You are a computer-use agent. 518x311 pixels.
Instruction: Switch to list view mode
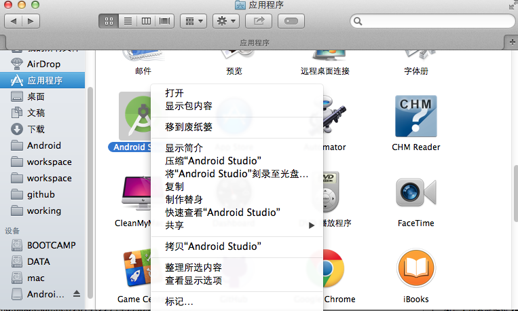(x=128, y=21)
